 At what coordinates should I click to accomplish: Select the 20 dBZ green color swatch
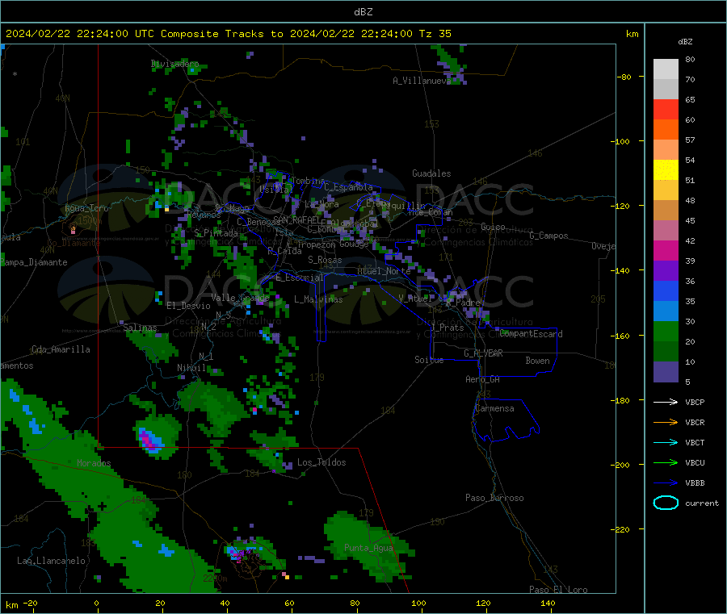(x=666, y=331)
